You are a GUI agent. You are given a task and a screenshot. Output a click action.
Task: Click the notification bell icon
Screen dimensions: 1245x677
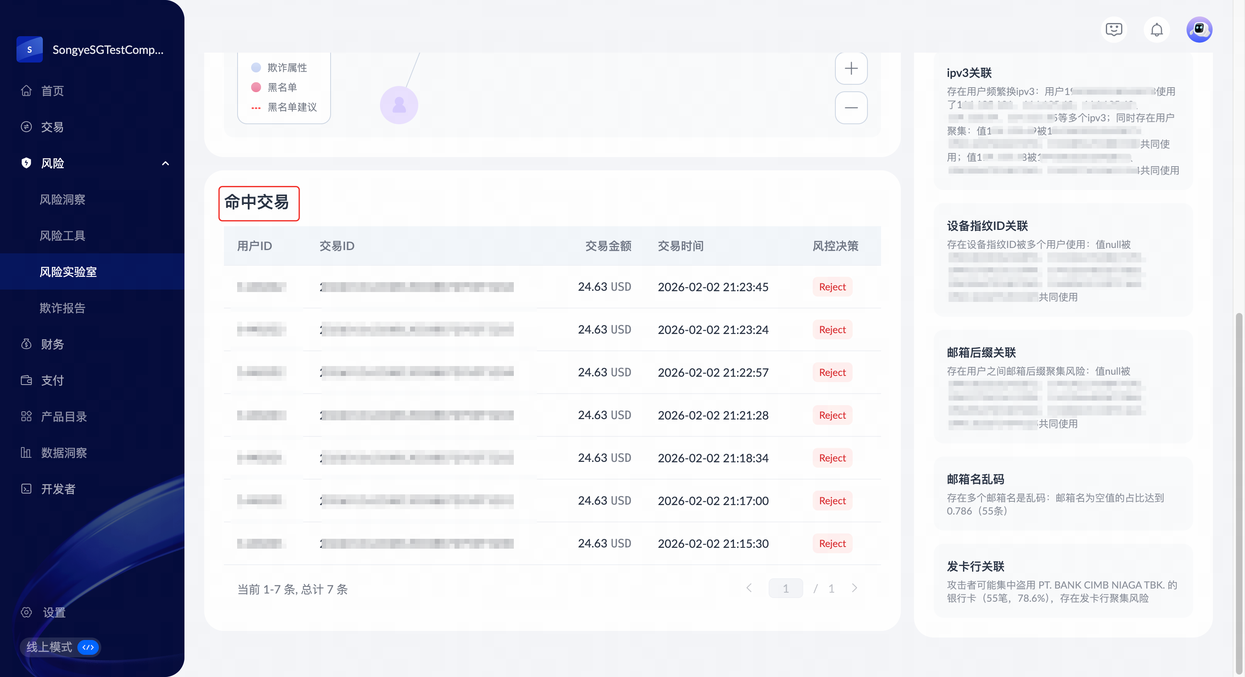(x=1156, y=30)
